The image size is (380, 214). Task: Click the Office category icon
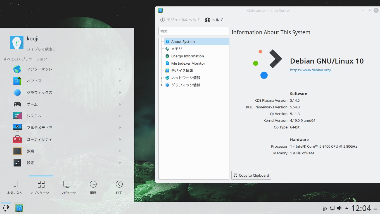[17, 81]
